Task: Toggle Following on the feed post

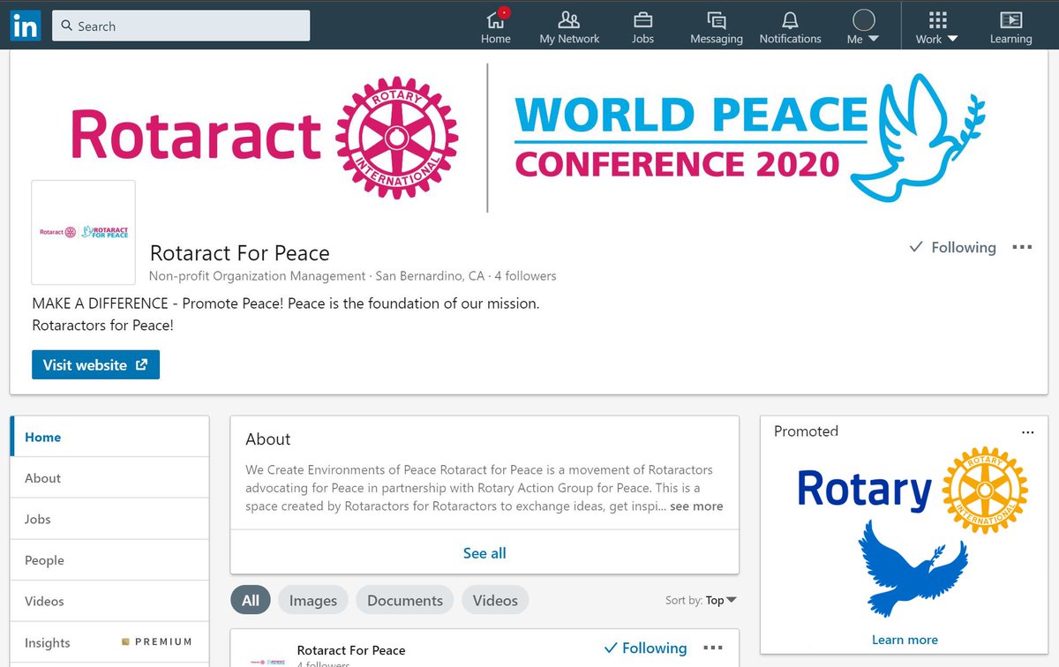Action: (x=645, y=648)
